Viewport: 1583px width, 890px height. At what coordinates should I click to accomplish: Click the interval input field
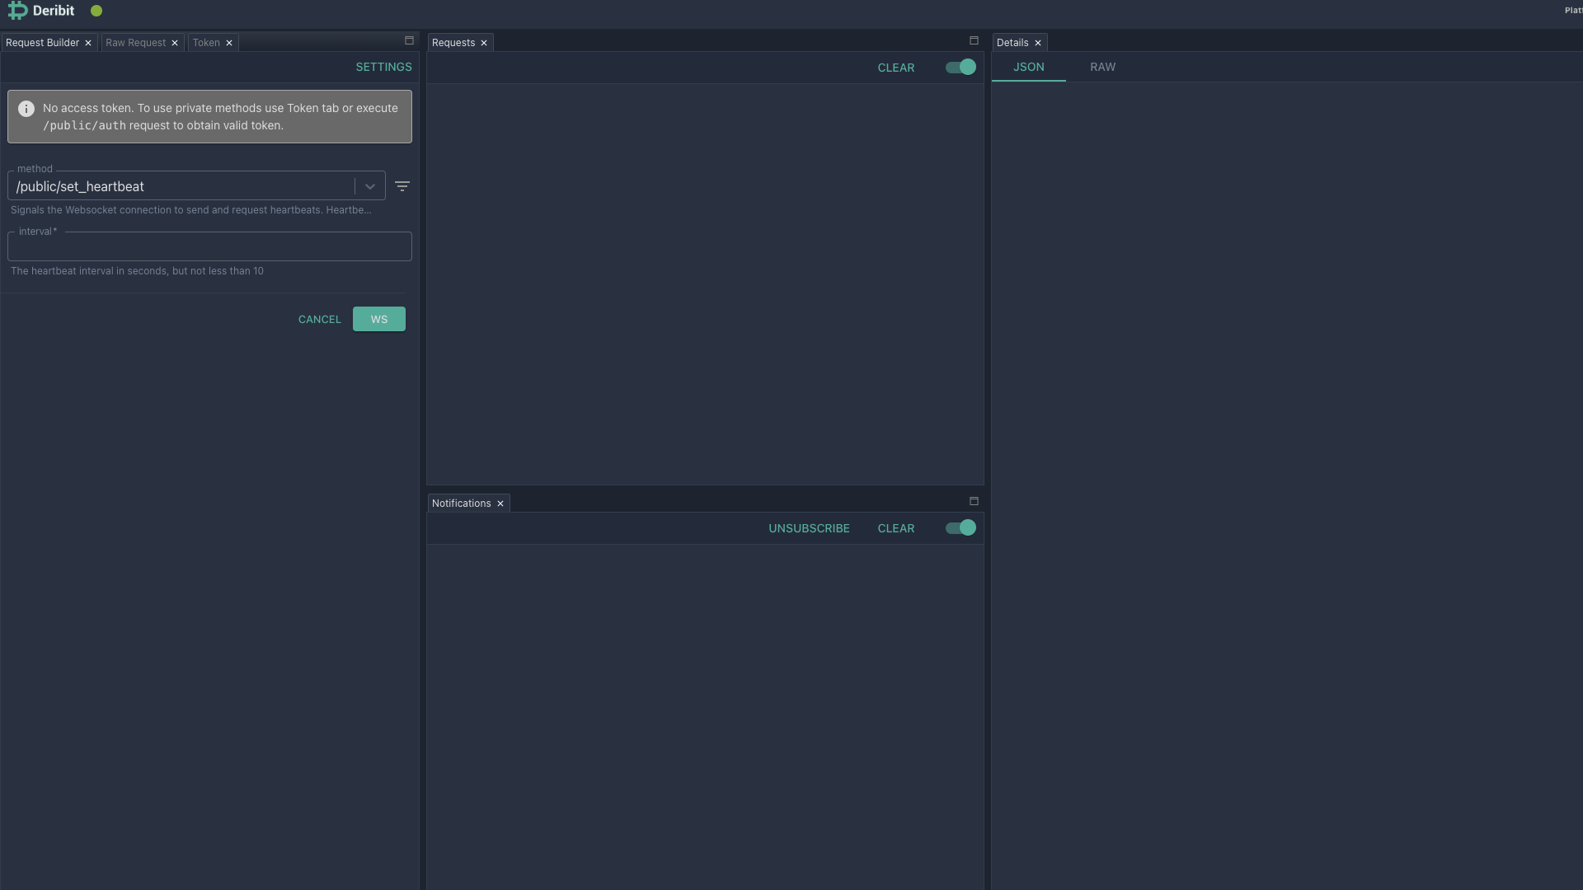click(209, 247)
